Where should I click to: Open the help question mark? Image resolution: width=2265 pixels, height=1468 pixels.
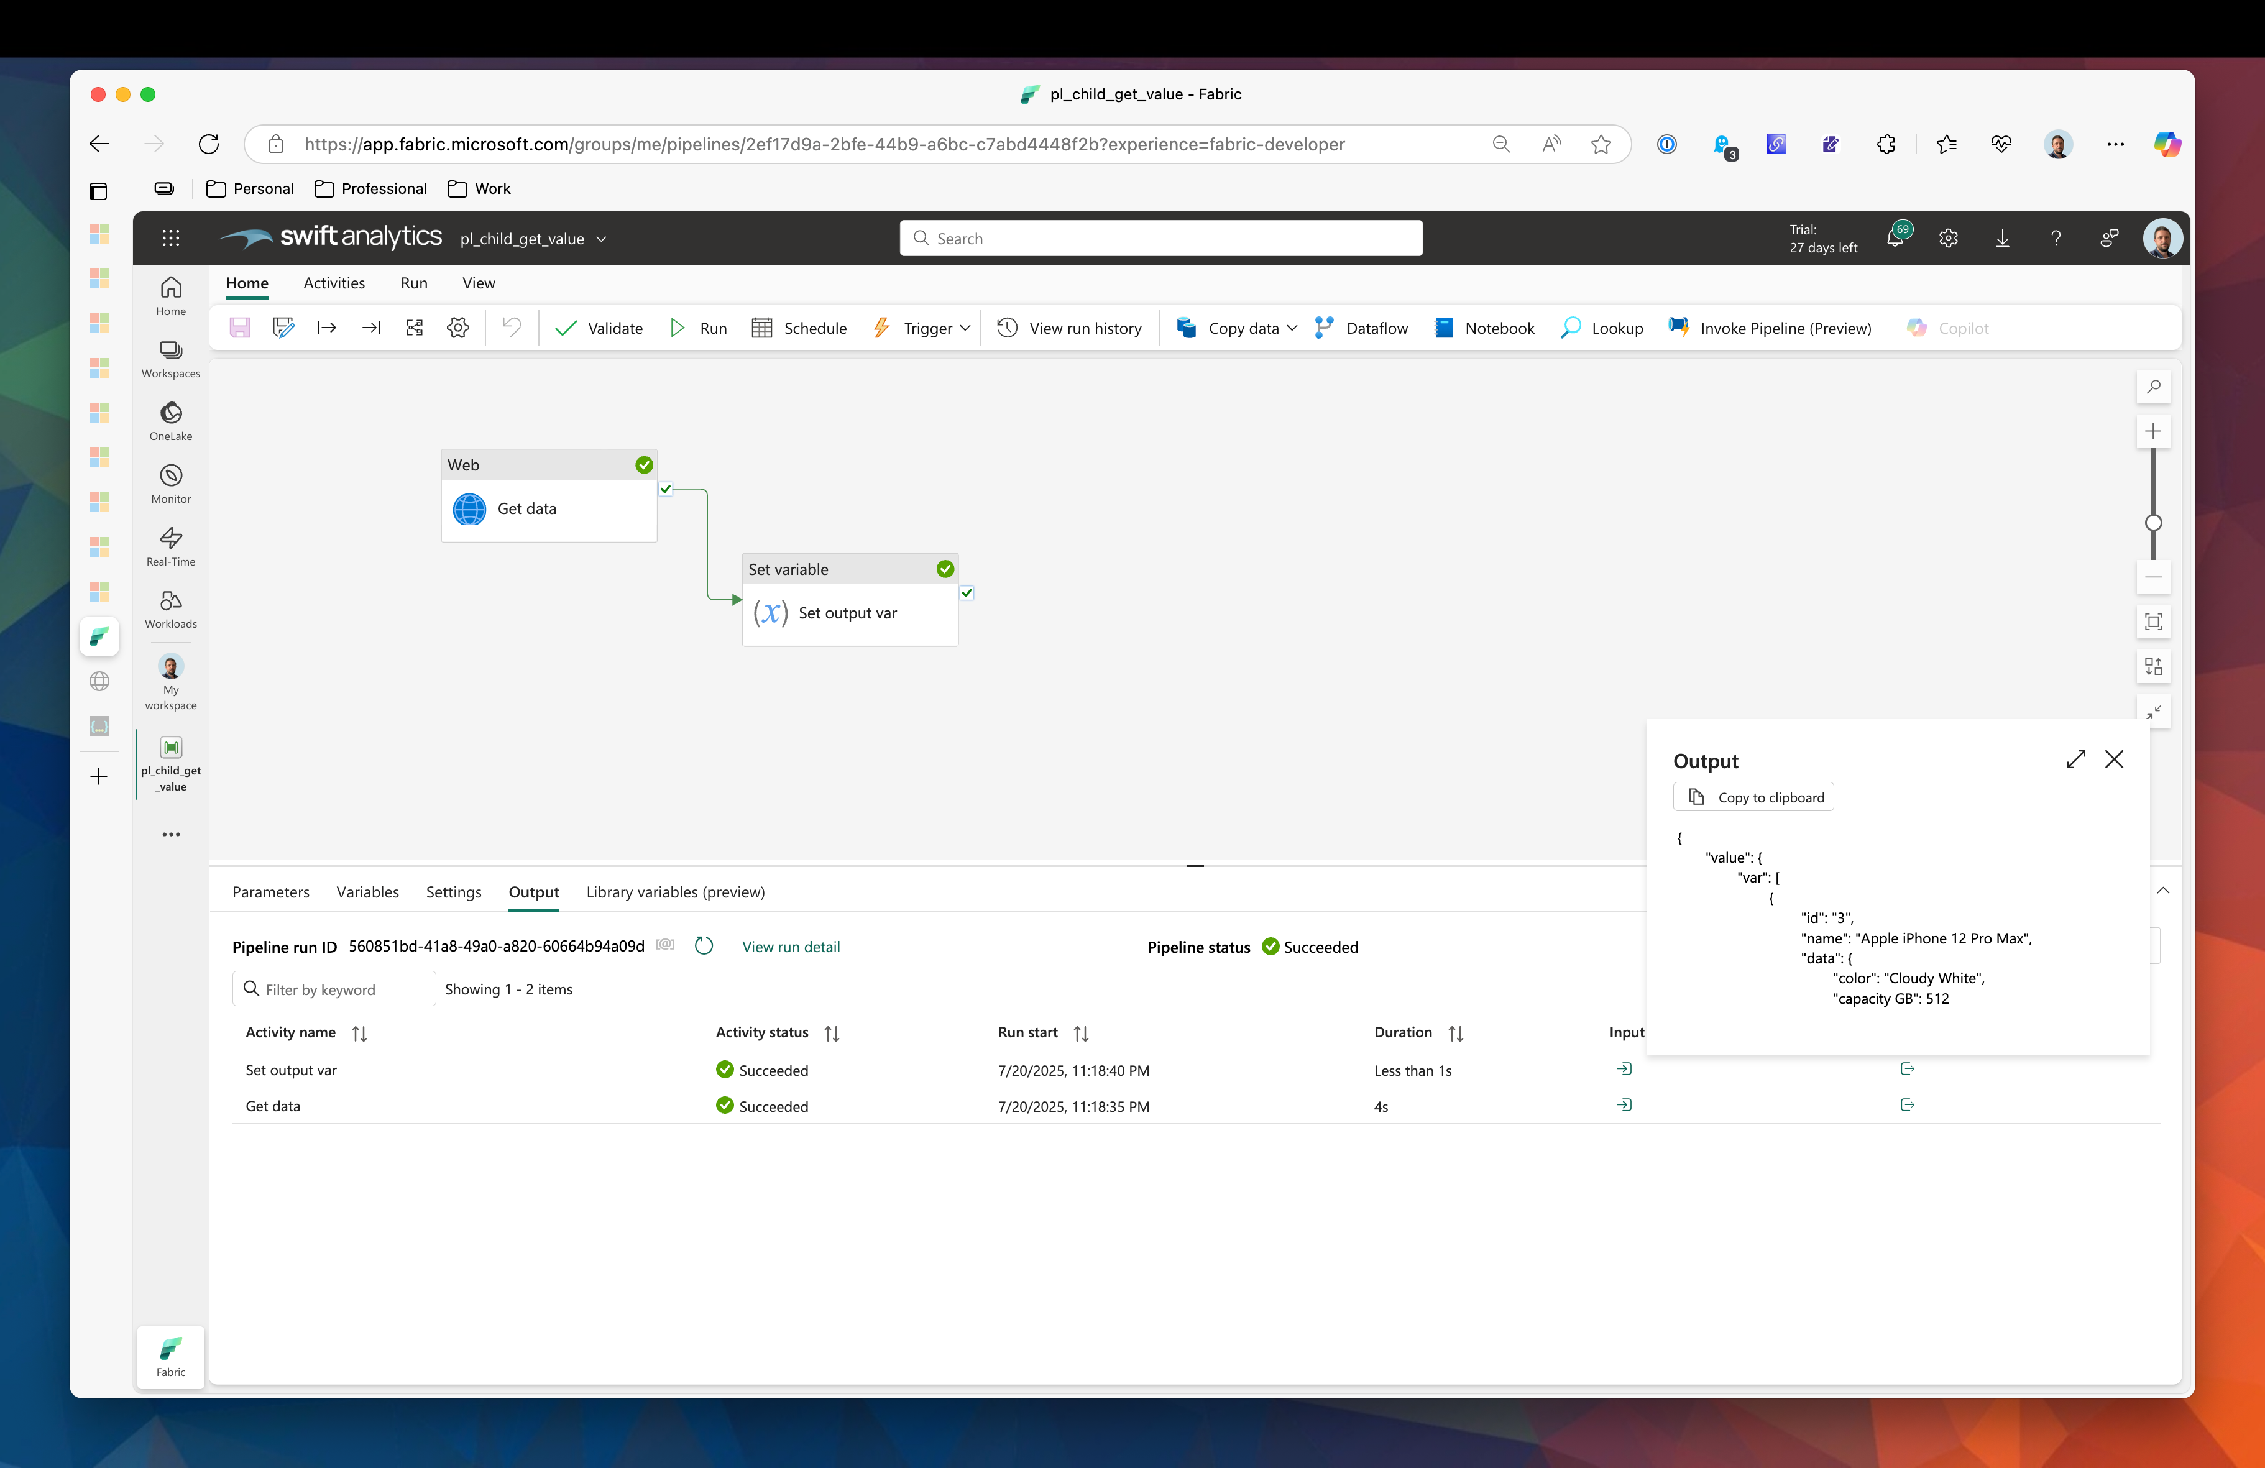tap(2056, 238)
